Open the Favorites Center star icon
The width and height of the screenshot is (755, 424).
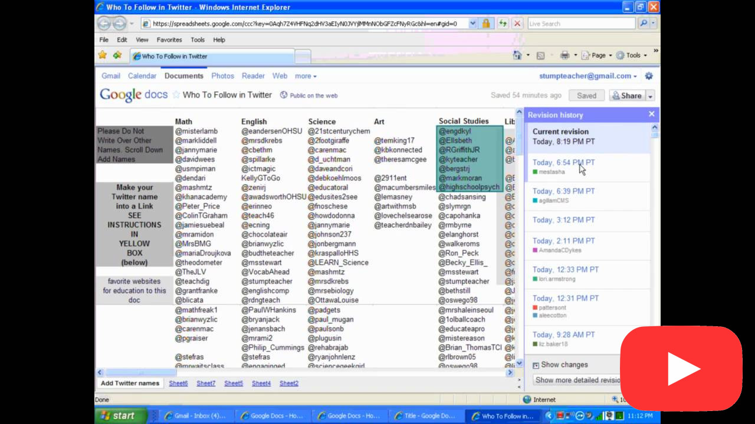point(103,55)
